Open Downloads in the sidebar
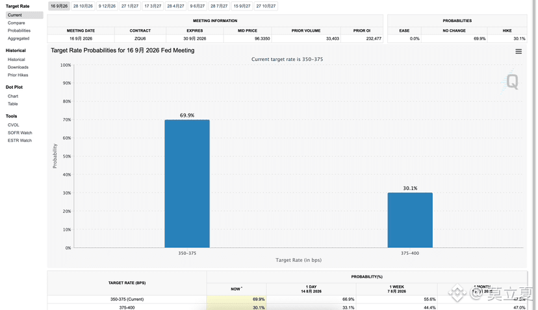 [18, 67]
